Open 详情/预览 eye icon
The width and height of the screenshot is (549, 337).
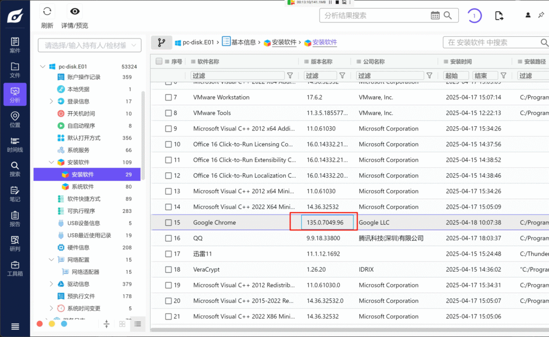tap(75, 12)
